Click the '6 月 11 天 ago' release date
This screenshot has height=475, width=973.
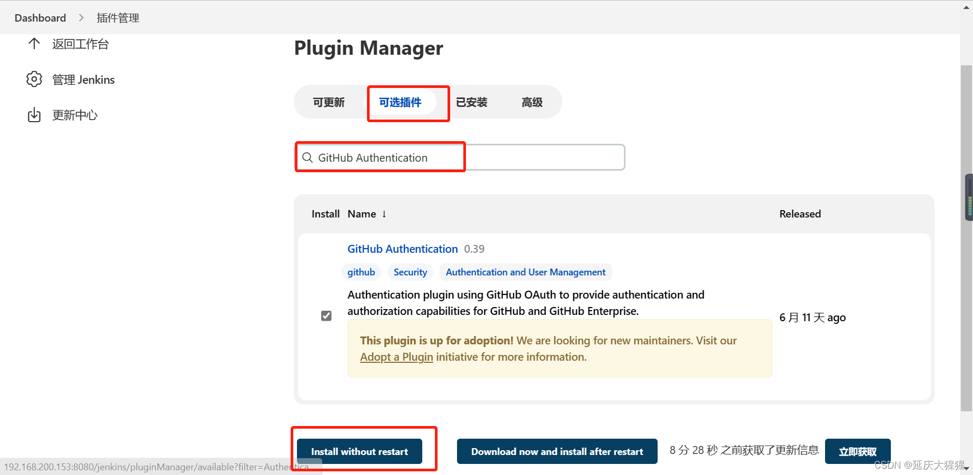coord(812,318)
